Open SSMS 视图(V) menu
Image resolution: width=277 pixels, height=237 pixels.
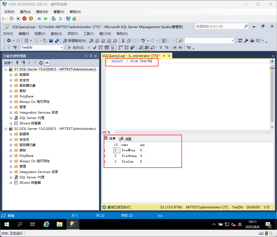point(40,33)
